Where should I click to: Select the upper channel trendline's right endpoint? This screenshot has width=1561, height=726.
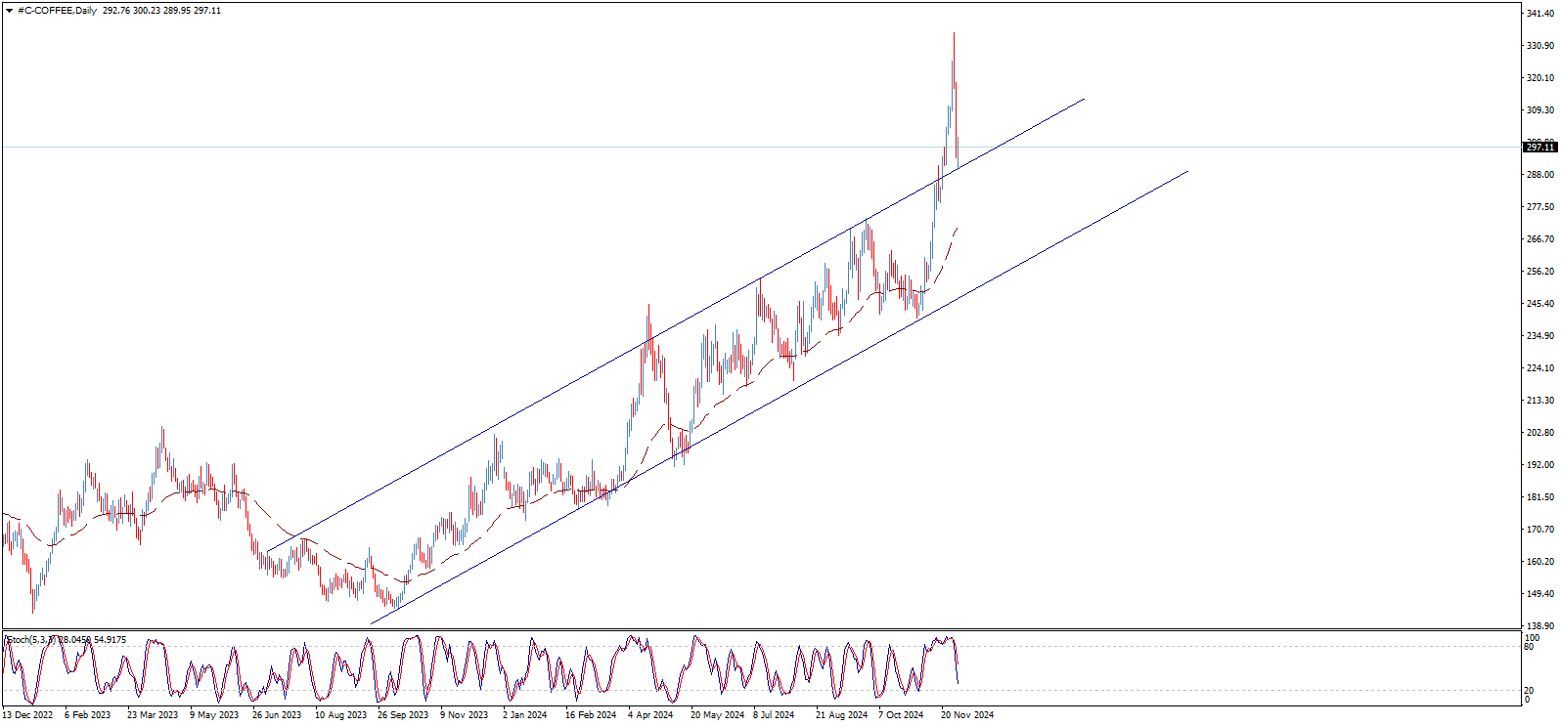1085,99
